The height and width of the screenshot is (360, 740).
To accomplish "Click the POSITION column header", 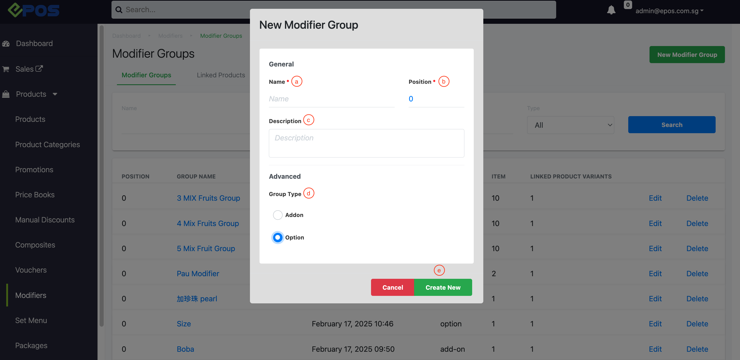I will [135, 177].
